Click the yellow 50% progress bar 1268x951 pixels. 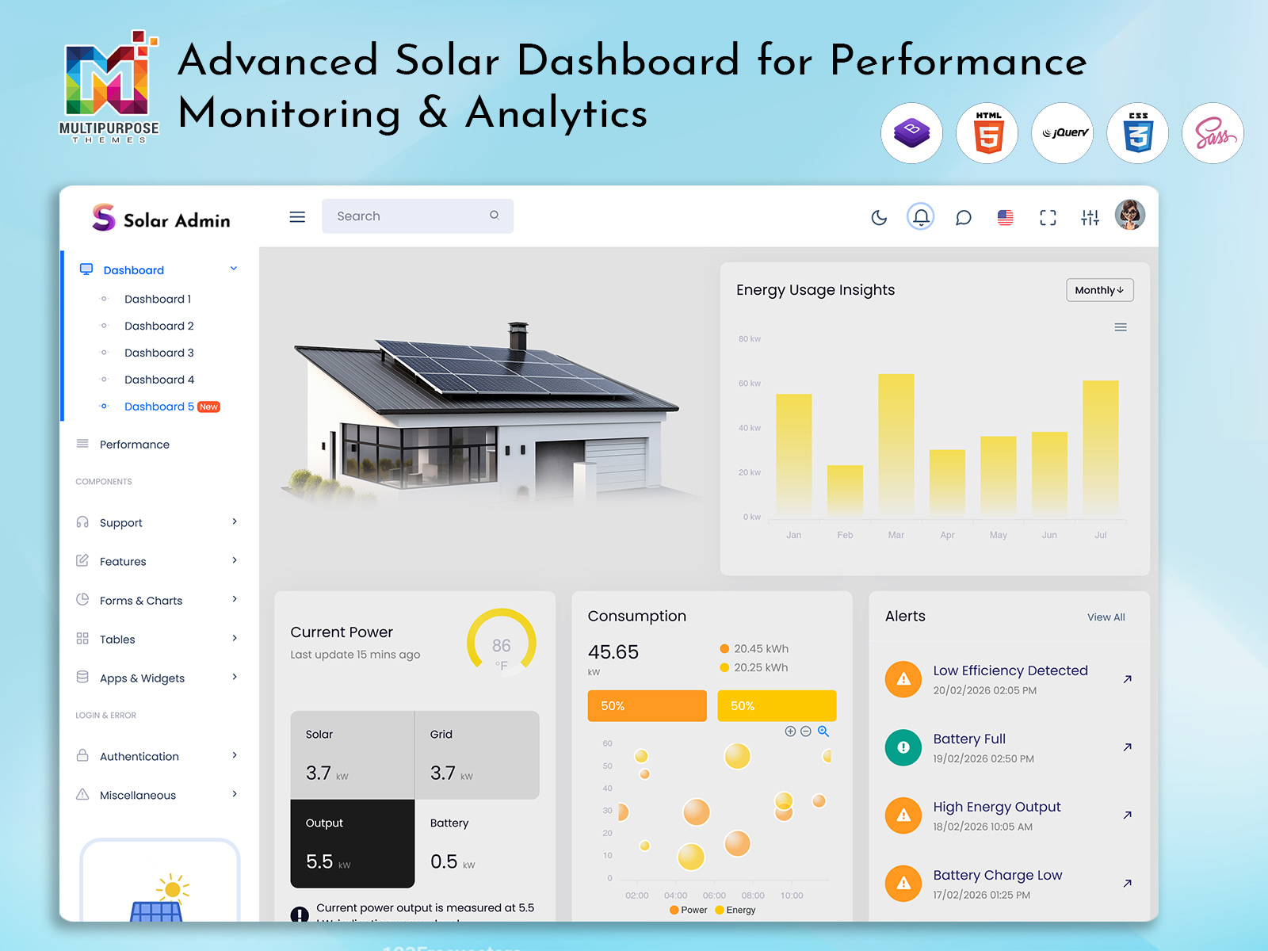(777, 705)
